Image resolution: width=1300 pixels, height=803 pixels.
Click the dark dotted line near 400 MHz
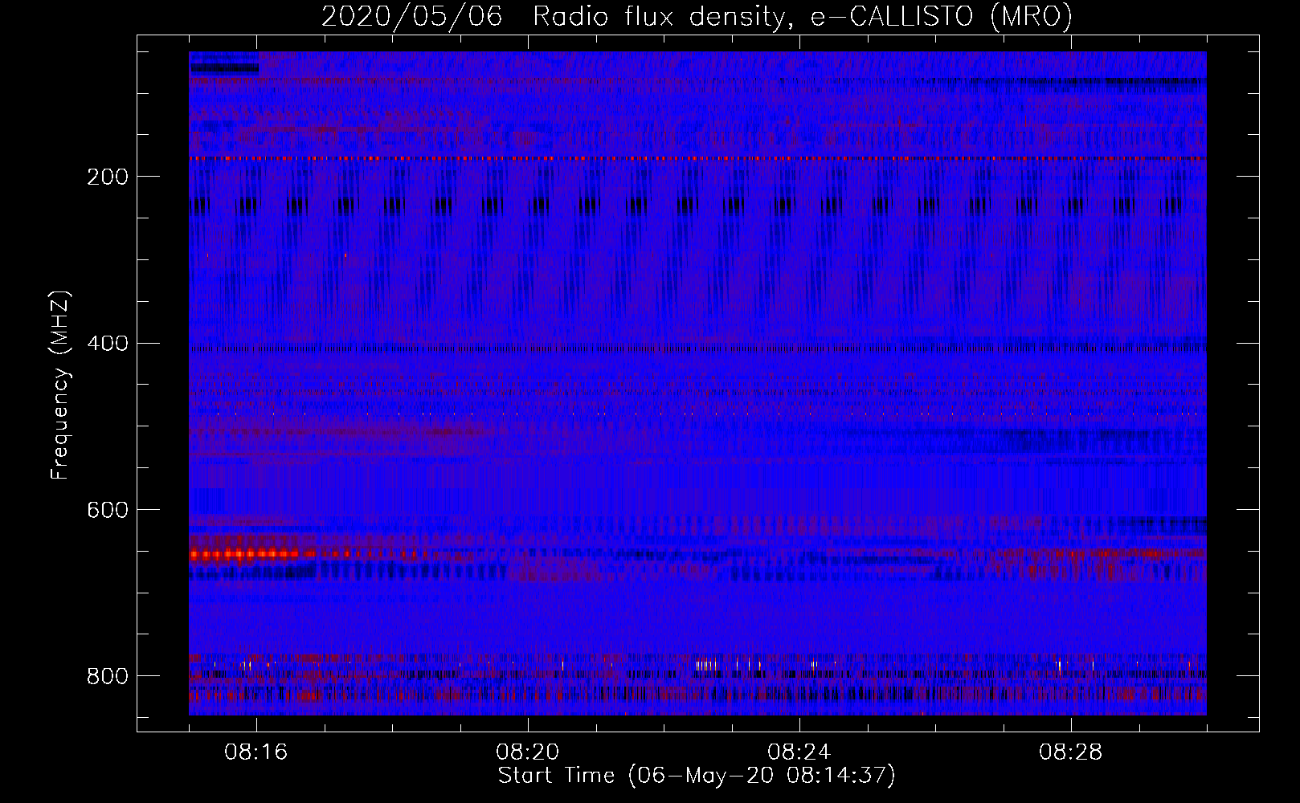697,349
